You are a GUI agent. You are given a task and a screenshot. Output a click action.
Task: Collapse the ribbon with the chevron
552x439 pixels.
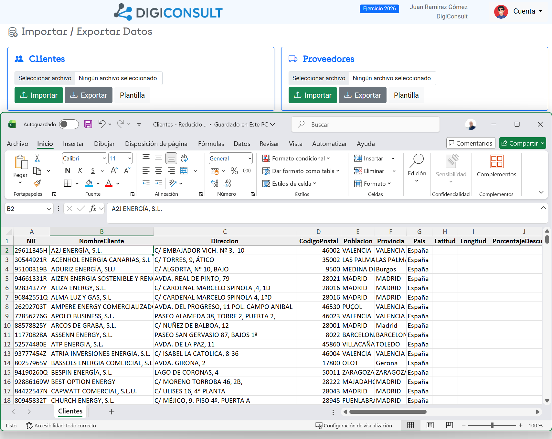[541, 192]
